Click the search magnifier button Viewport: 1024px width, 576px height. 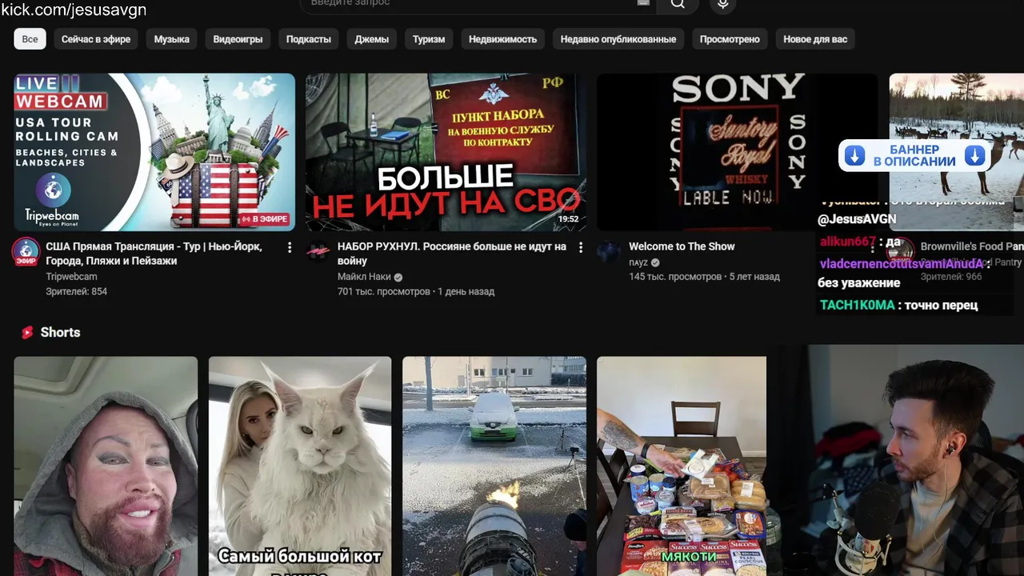[678, 4]
